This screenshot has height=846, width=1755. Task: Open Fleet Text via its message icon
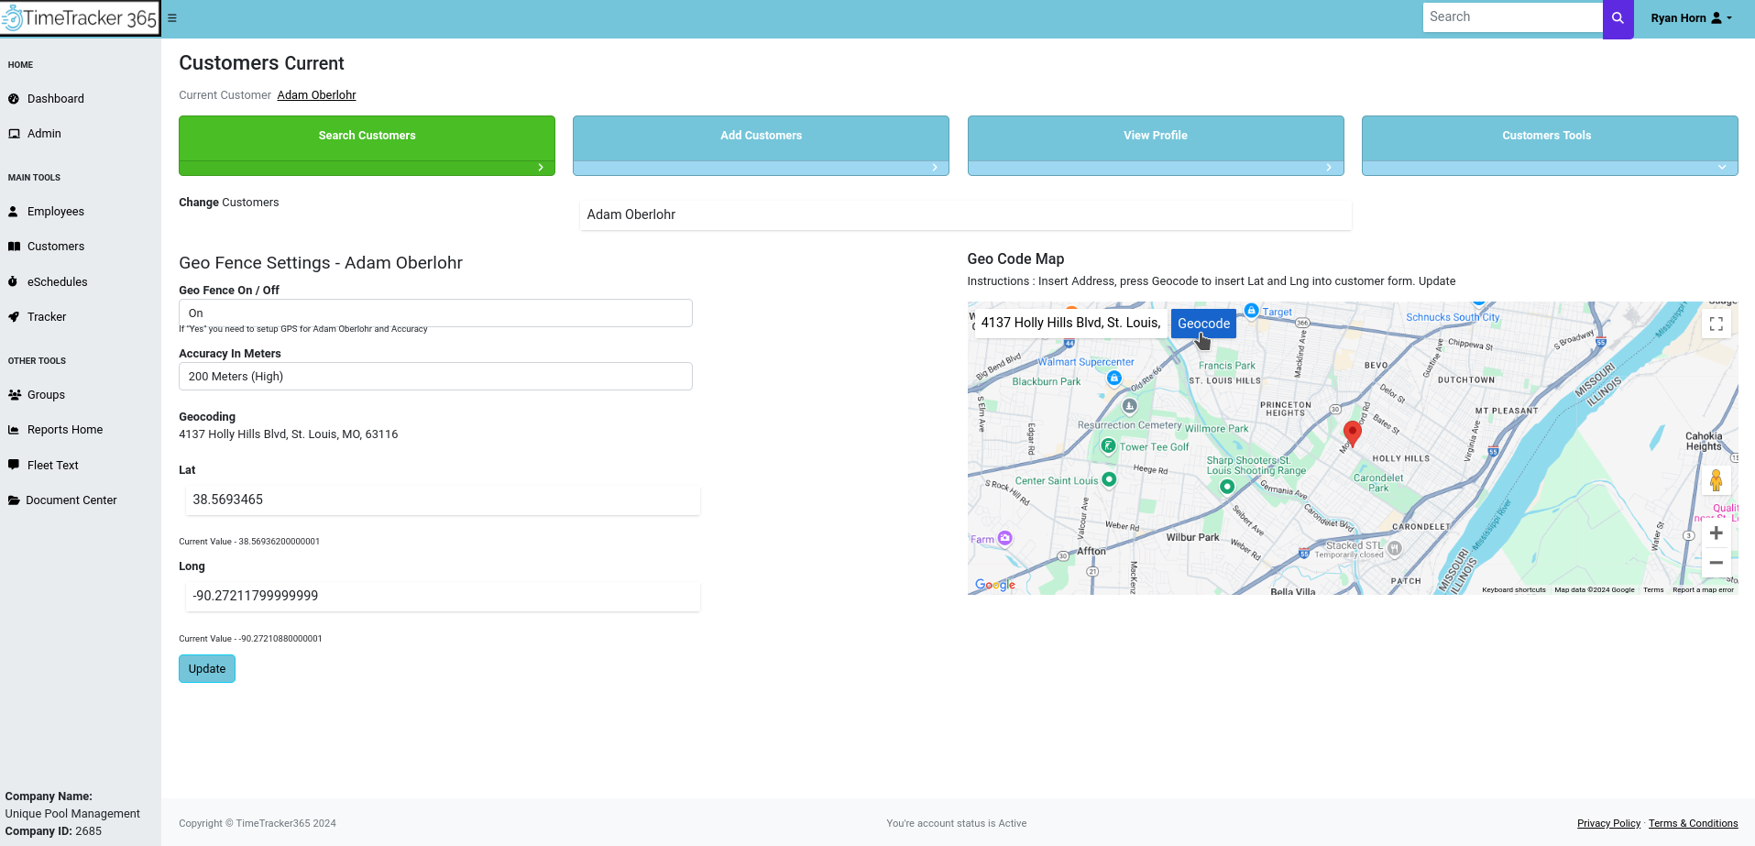(13, 465)
